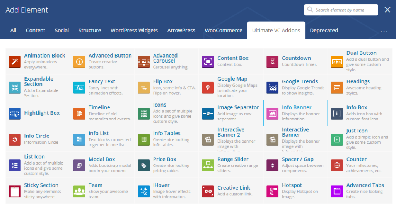Open the Price Box title link
The height and width of the screenshot is (207, 396).
(x=165, y=159)
